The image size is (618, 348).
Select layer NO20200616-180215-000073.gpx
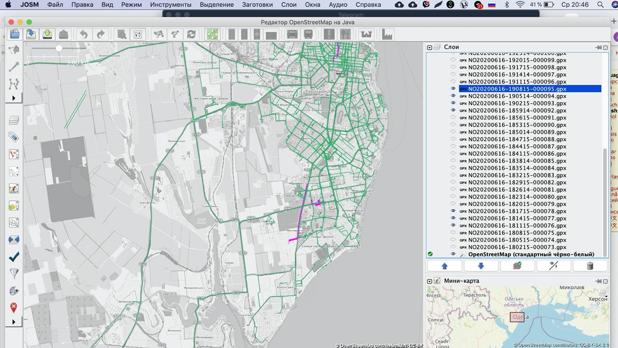517,247
